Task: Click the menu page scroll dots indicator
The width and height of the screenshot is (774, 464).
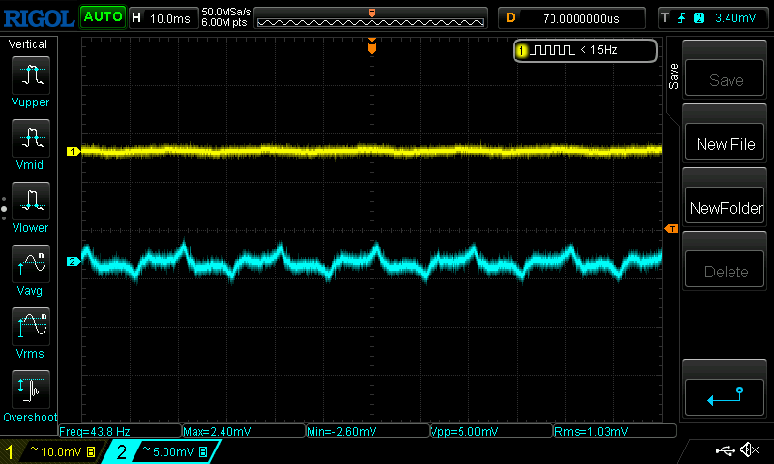Action: click(4, 209)
